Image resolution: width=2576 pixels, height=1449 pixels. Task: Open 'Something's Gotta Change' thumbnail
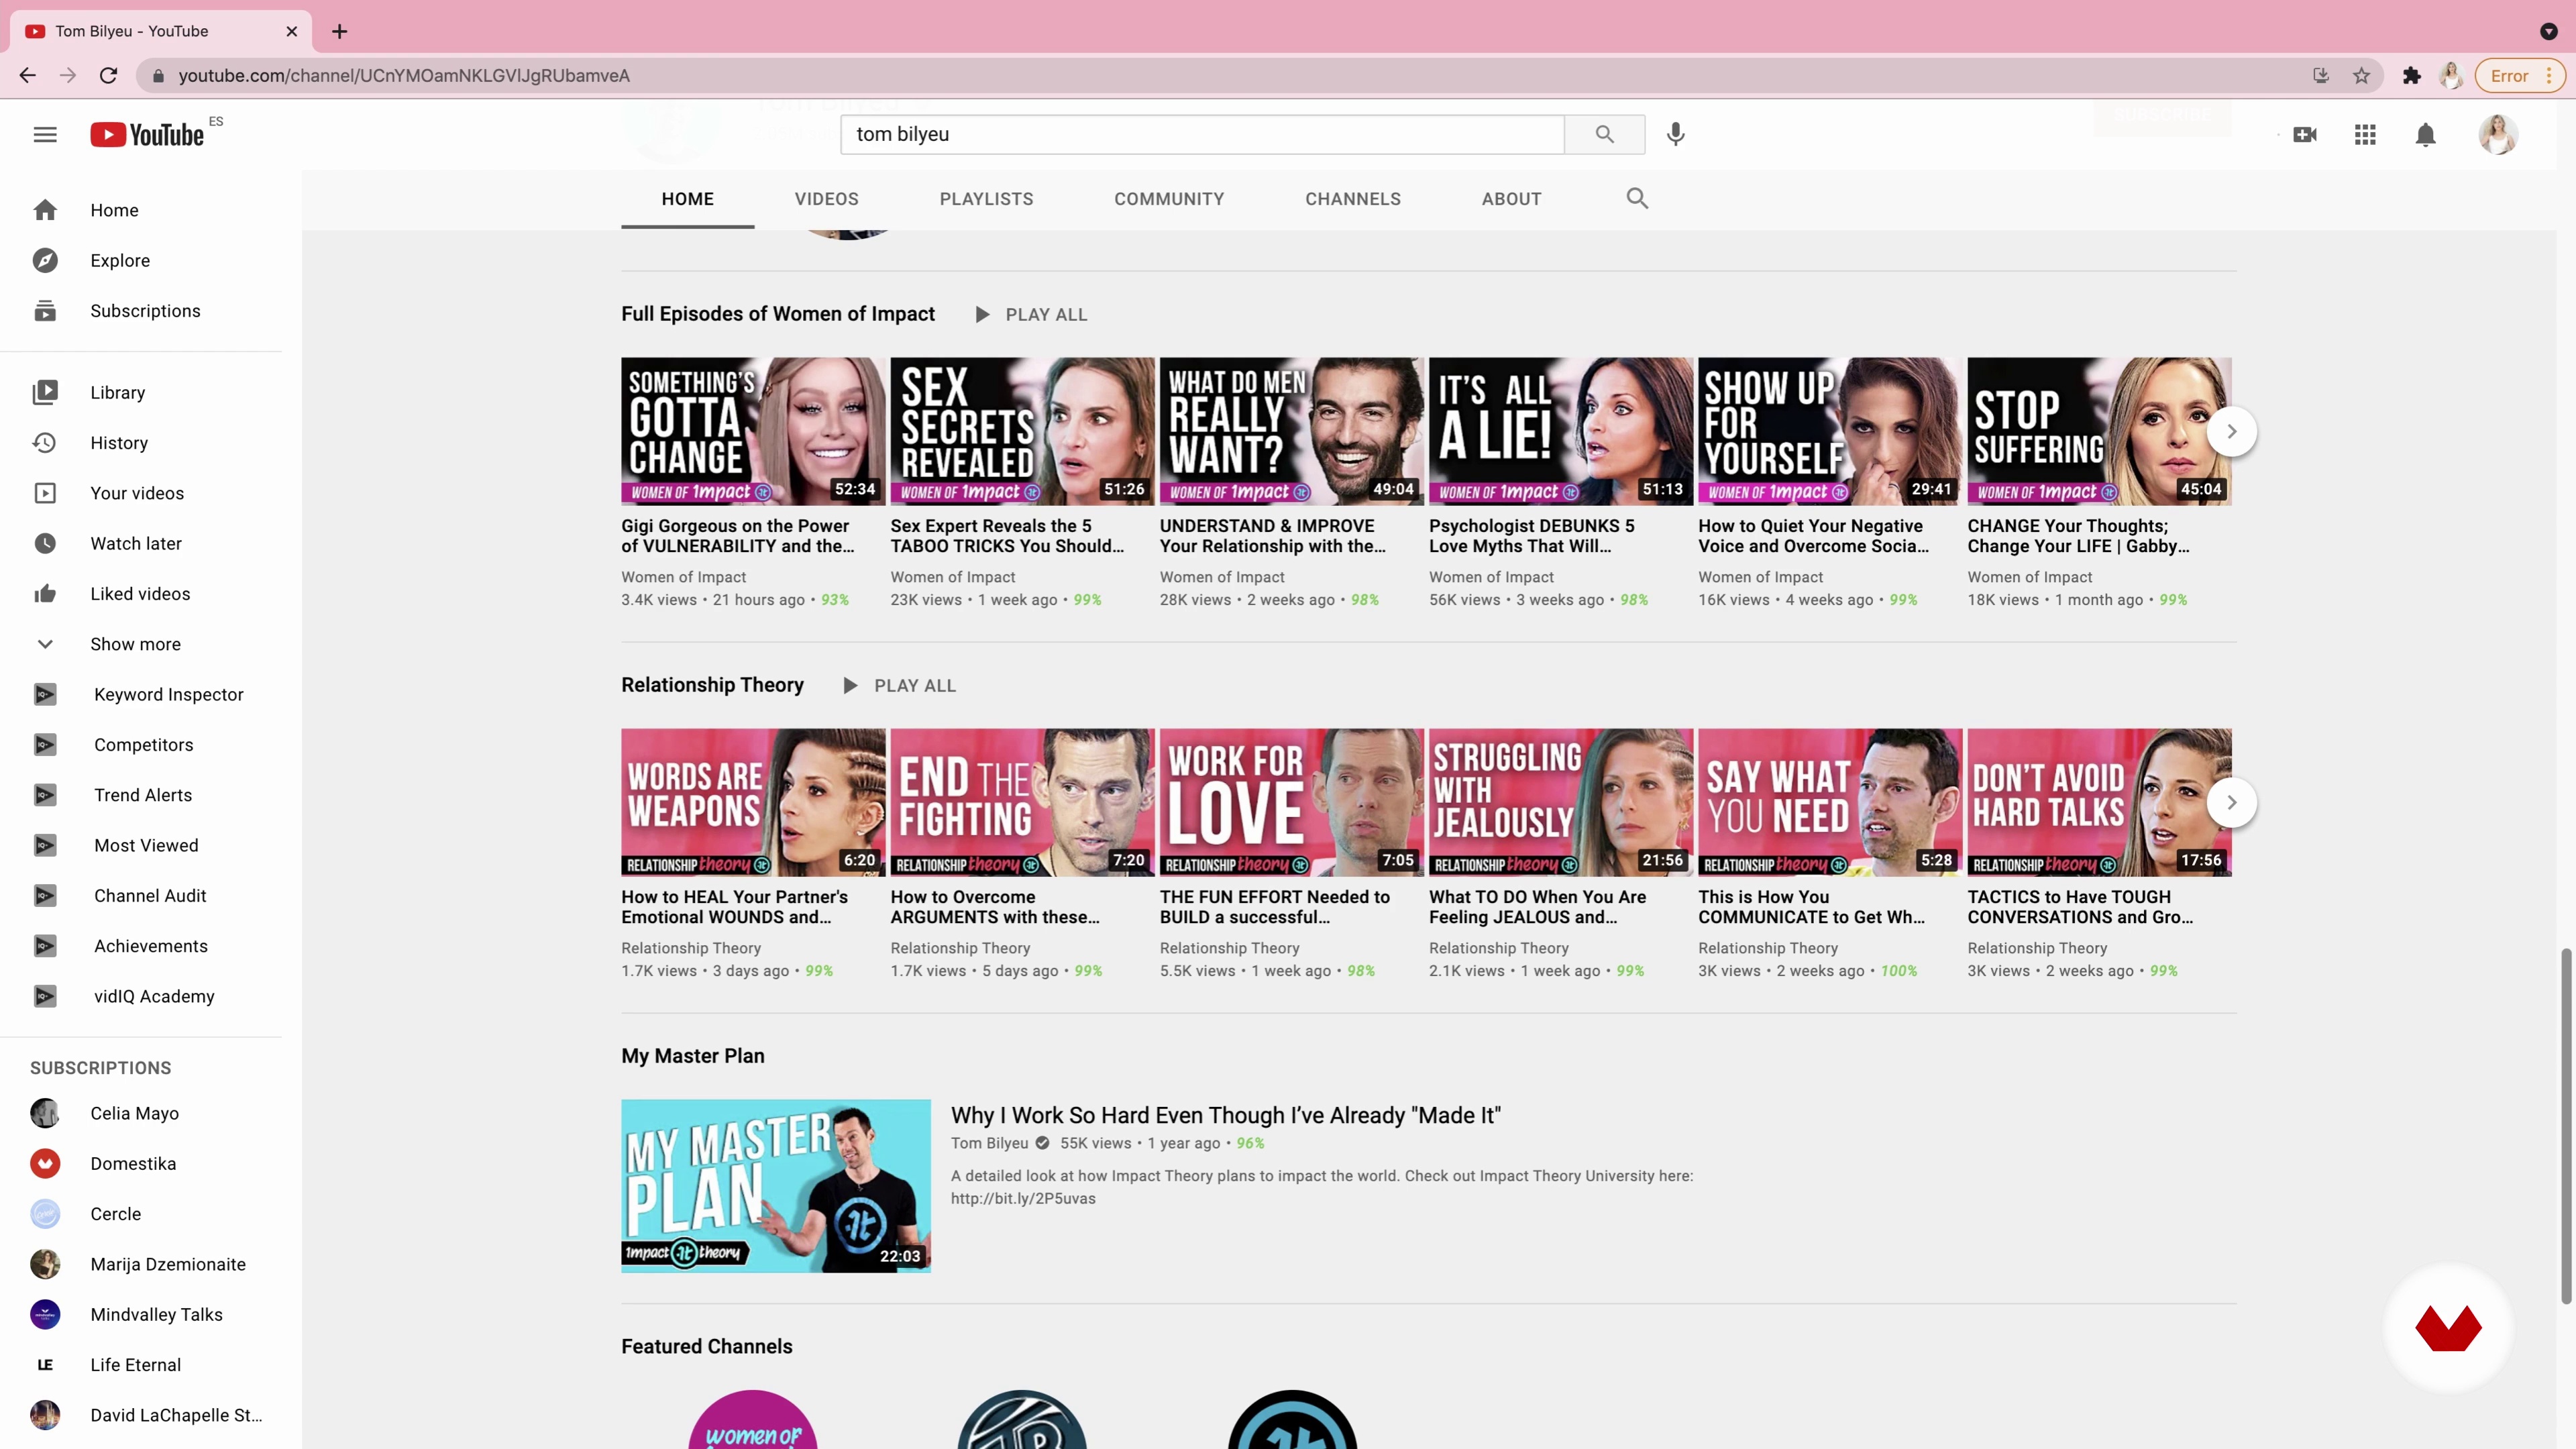click(x=753, y=431)
